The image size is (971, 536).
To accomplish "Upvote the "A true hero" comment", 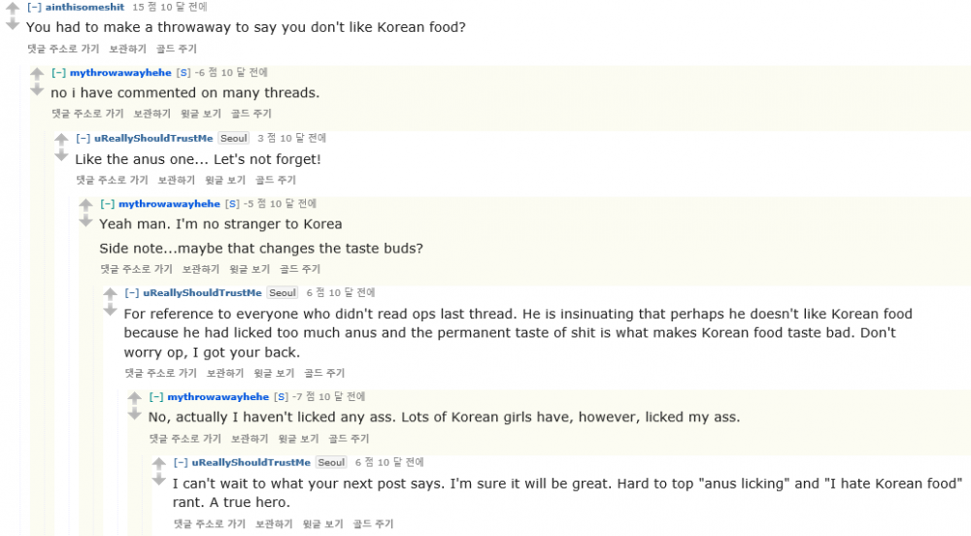I will pyautogui.click(x=158, y=464).
